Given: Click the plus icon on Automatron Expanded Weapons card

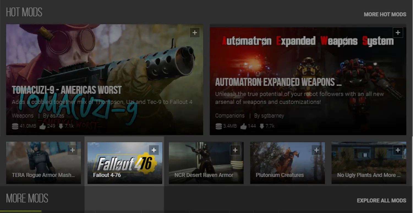Looking at the screenshot, I should click(398, 33).
